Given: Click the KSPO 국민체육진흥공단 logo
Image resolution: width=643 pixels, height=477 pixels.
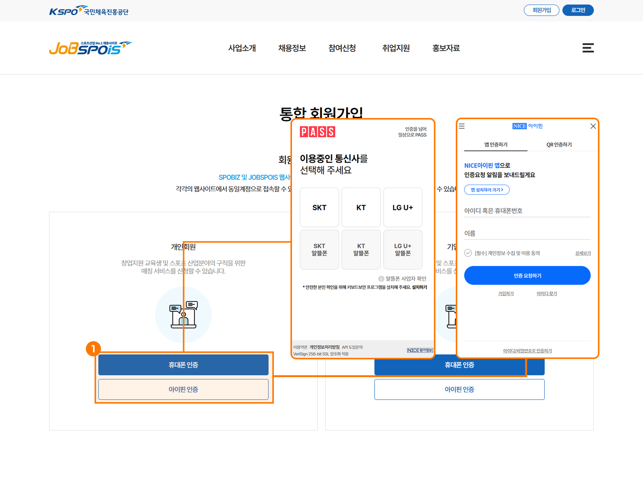Looking at the screenshot, I should click(x=89, y=11).
